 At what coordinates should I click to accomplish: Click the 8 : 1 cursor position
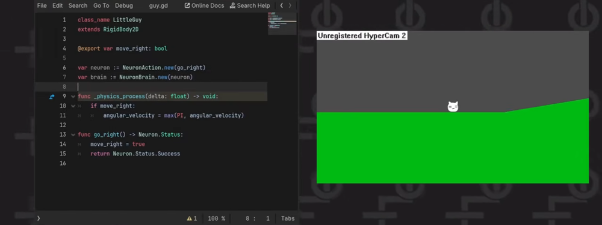pos(258,218)
